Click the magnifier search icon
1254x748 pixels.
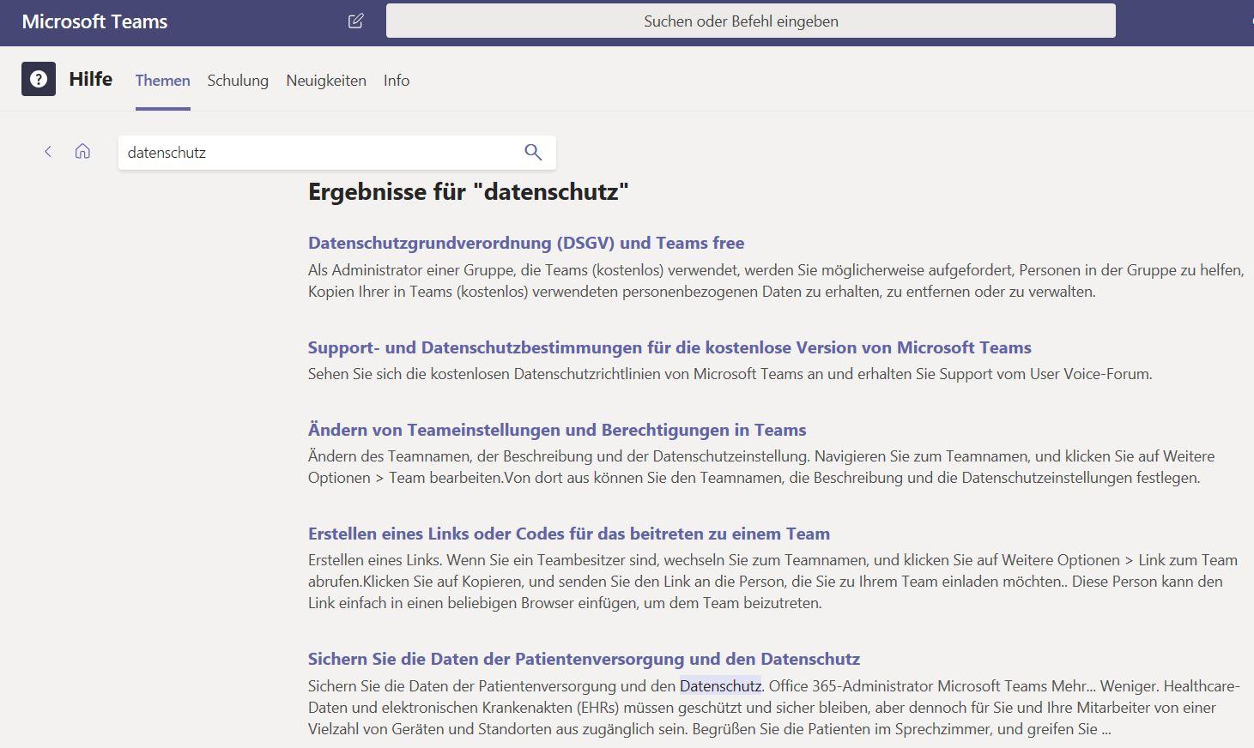click(533, 152)
